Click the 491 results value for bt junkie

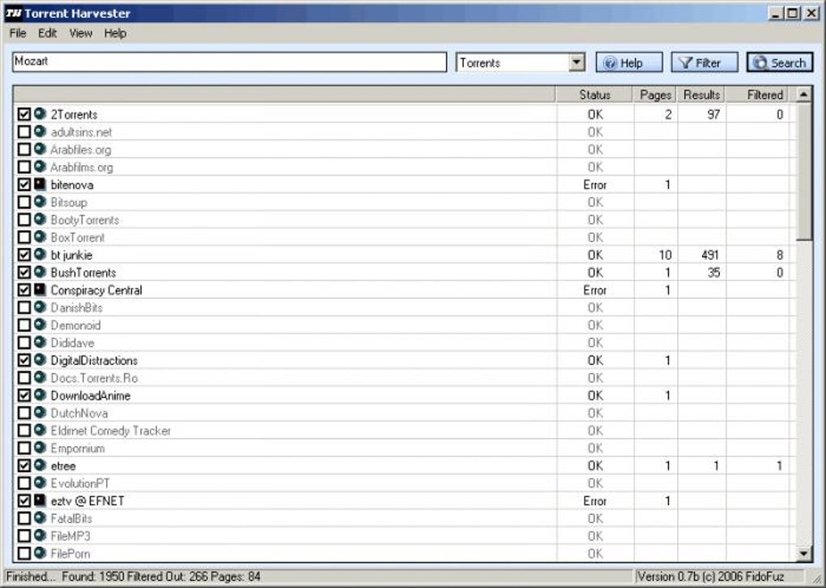[709, 255]
